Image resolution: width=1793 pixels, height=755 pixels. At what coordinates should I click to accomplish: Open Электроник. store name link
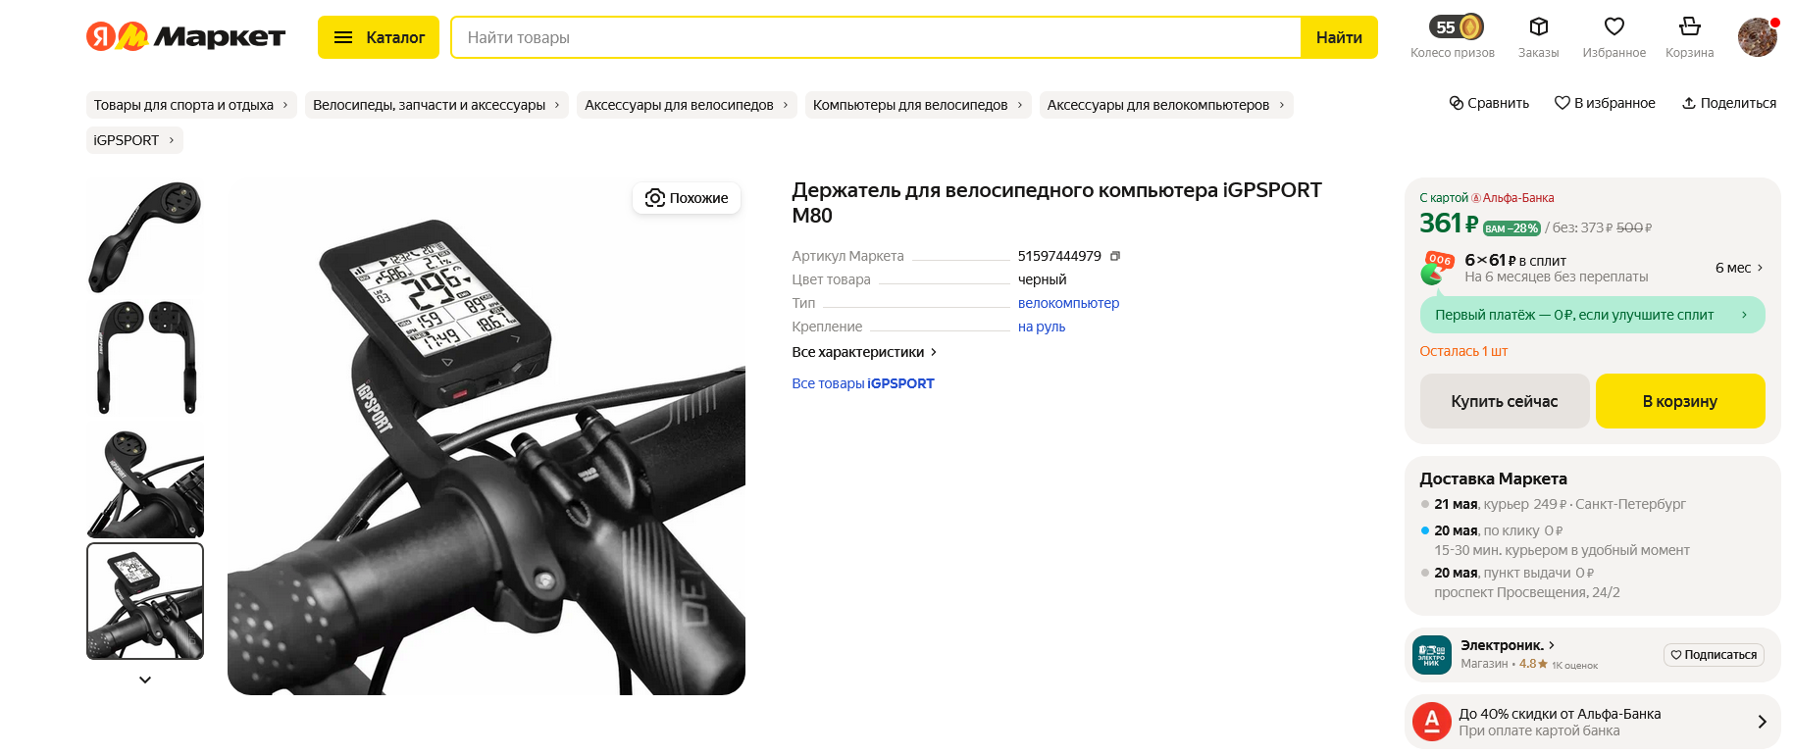[x=1508, y=645]
